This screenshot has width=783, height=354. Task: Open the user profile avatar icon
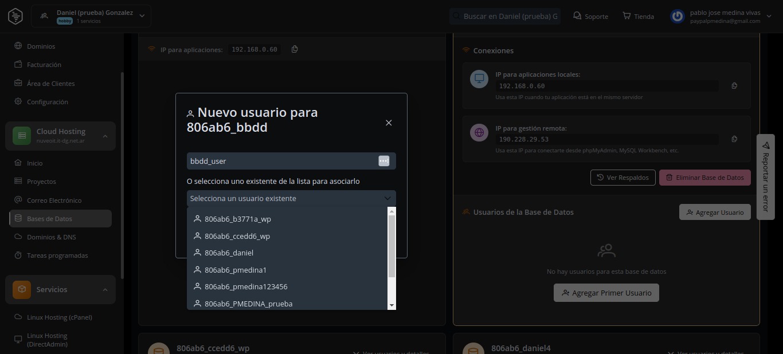click(678, 16)
